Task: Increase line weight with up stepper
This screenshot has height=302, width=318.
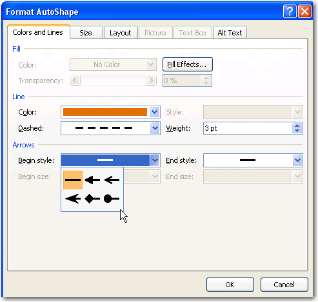Action: [x=297, y=126]
